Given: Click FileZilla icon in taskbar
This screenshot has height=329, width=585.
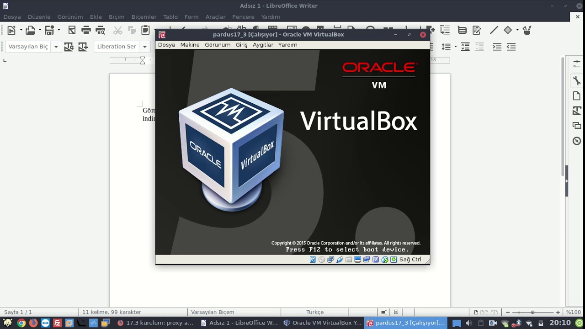Looking at the screenshot, I should tap(57, 323).
